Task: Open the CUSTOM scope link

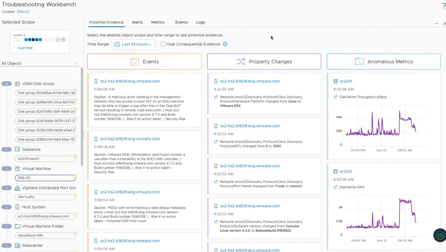Action: pyautogui.click(x=25, y=48)
